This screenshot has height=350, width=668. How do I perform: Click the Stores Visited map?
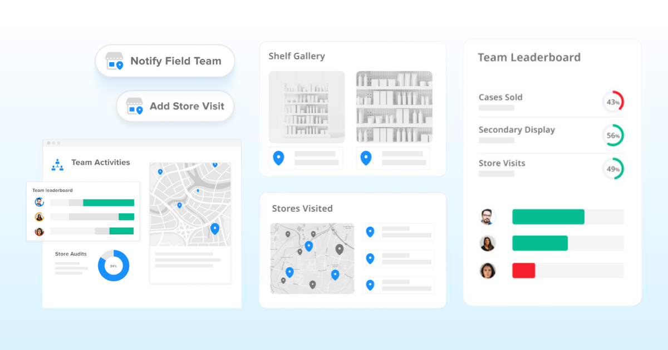pyautogui.click(x=312, y=258)
